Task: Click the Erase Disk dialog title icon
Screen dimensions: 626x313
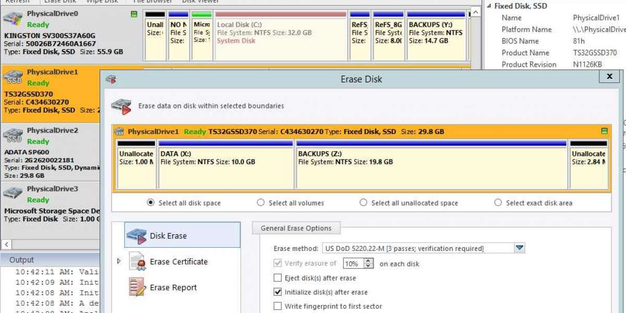Action: coord(111,79)
